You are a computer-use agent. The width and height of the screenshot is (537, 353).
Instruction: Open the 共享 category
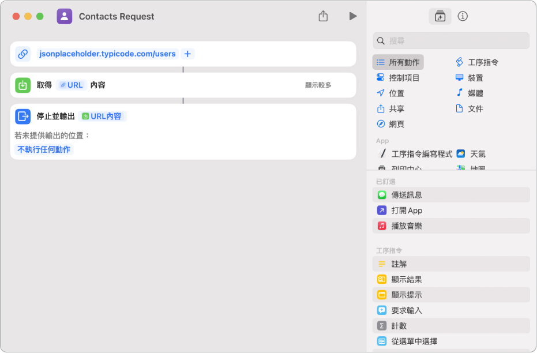(x=390, y=108)
